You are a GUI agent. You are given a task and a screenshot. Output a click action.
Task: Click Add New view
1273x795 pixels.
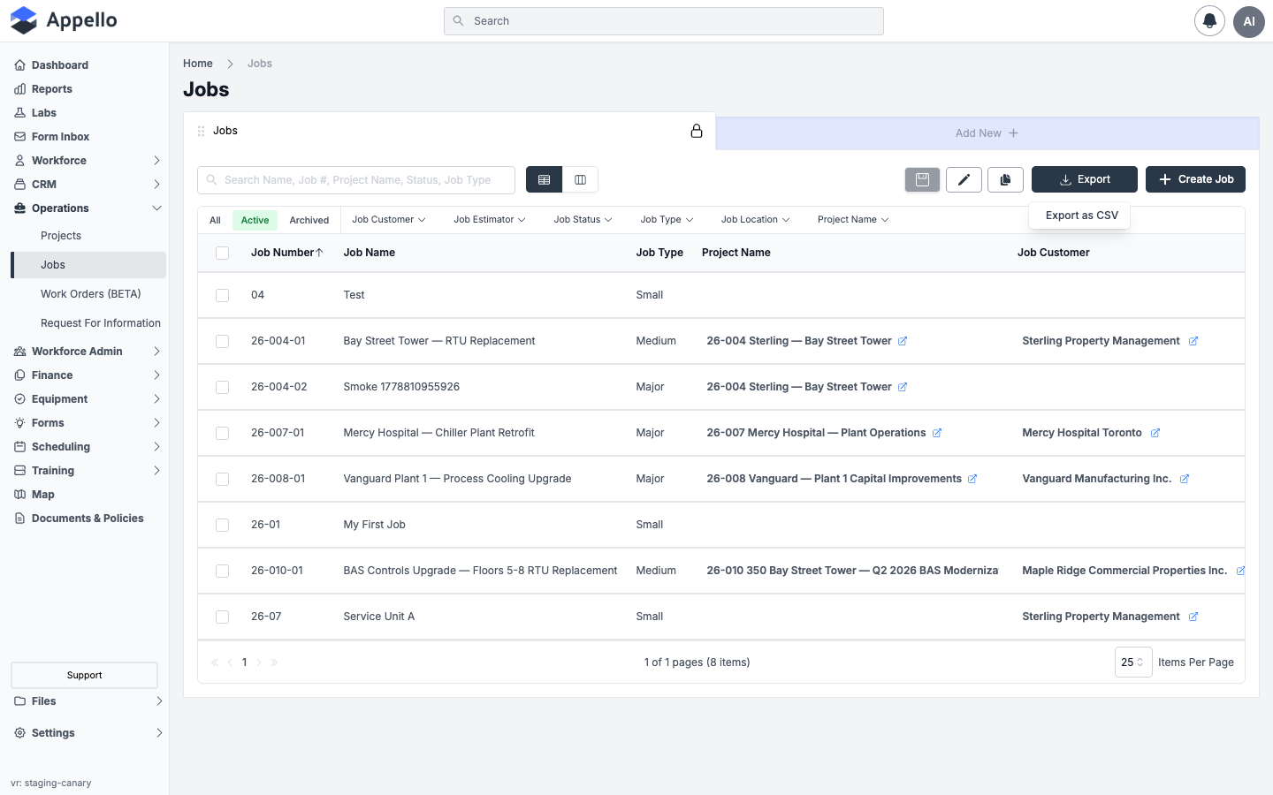tap(987, 133)
